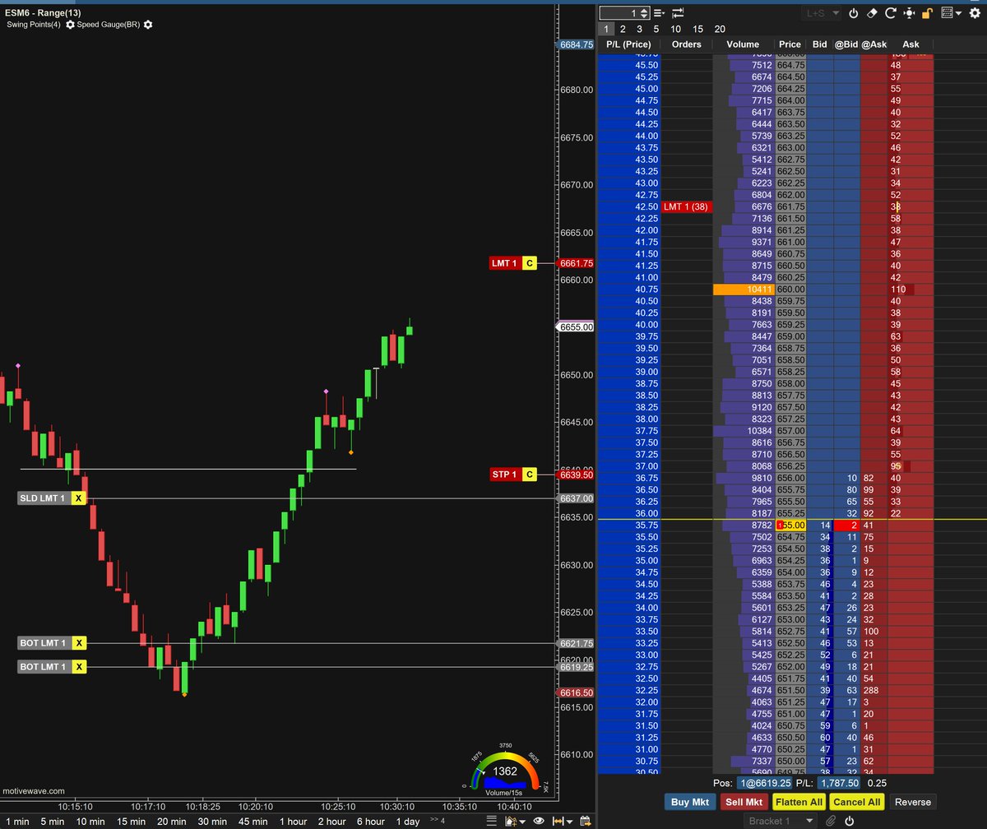987x829 pixels.
Task: Click the order list menu icon beside quantity
Action: 660,13
